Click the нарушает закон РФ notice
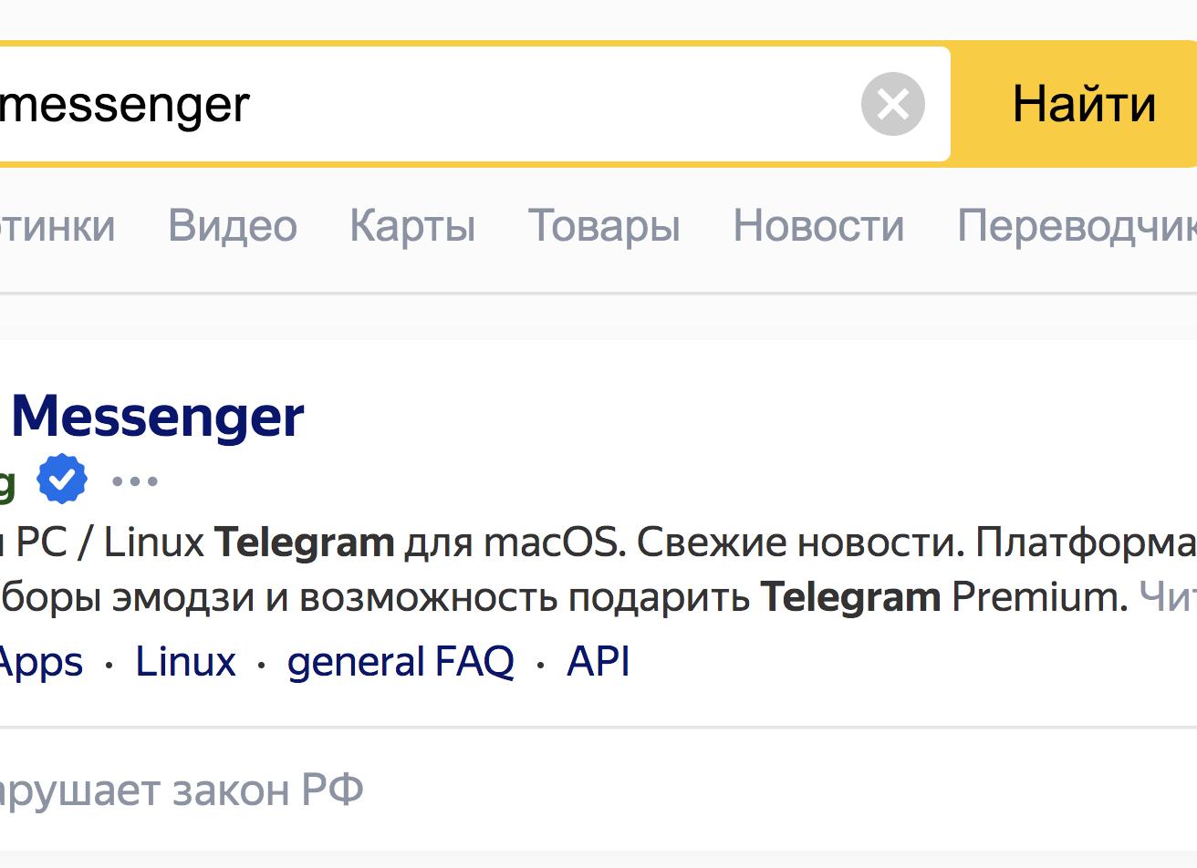This screenshot has height=868, width=1197. (181, 790)
